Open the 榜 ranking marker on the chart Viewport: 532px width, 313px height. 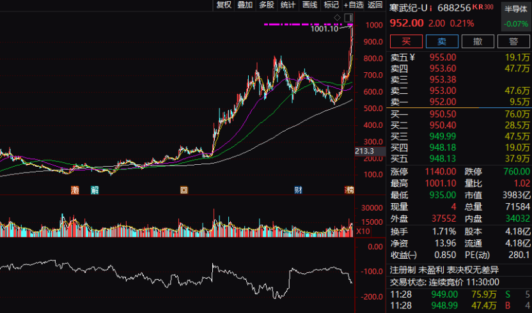pos(349,190)
